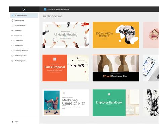The height and width of the screenshot is (124, 159).
Task: Click the Shared With Me share icon
Action: [x=12, y=26]
